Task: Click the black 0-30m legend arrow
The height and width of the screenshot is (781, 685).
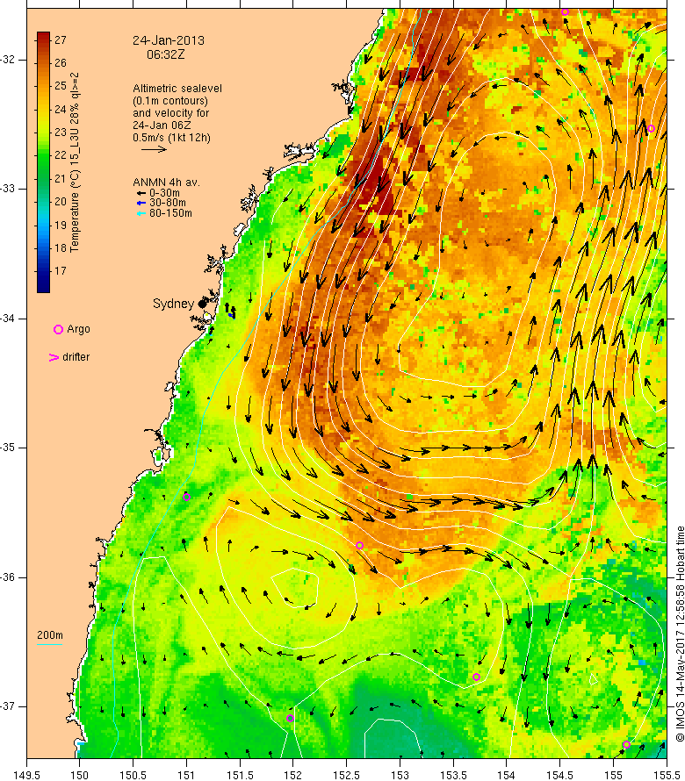Action: pyautogui.click(x=141, y=193)
